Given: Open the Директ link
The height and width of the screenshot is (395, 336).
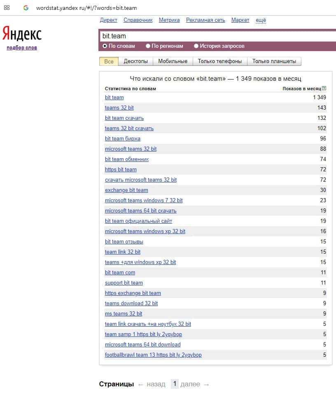Looking at the screenshot, I should 109,20.
